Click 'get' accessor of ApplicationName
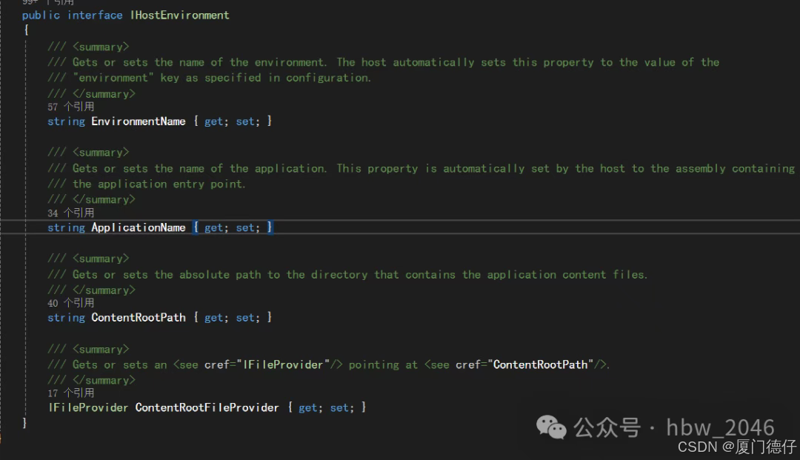The height and width of the screenshot is (460, 800). [213, 227]
